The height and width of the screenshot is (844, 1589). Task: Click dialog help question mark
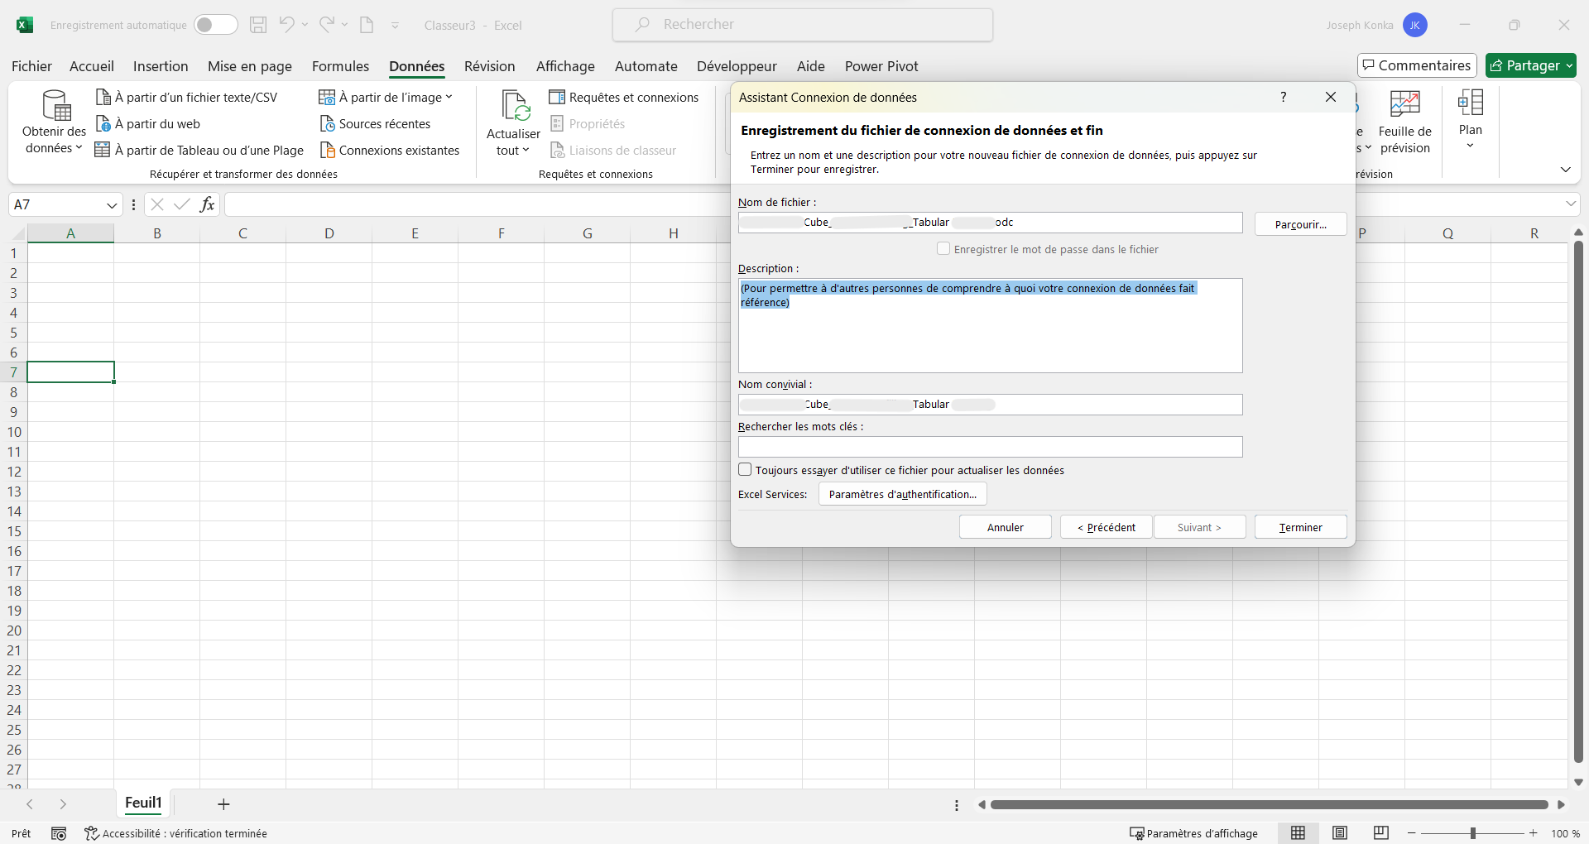tap(1283, 98)
